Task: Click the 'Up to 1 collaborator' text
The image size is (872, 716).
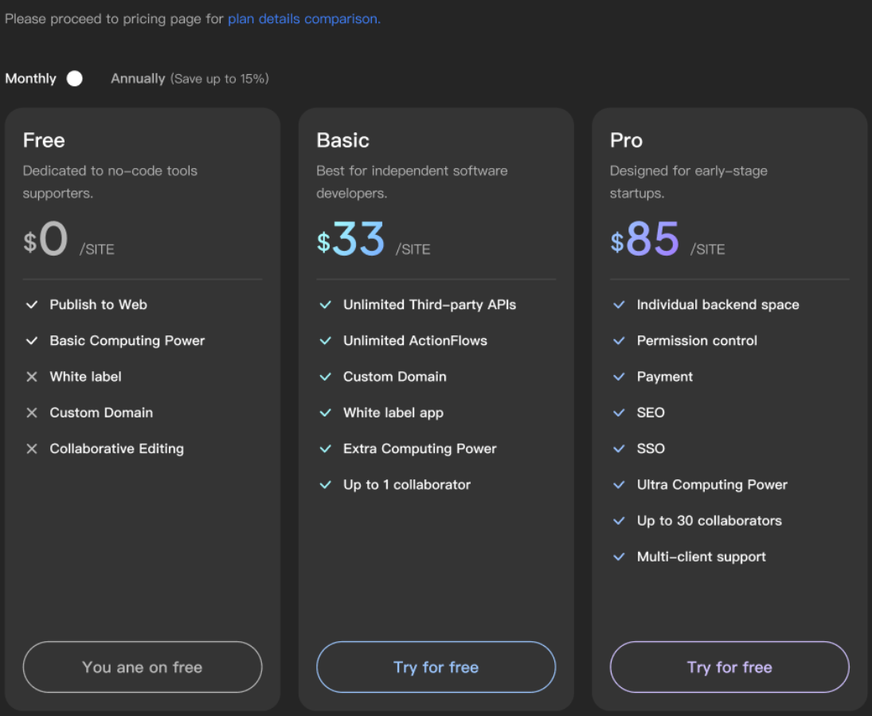Action: [407, 484]
